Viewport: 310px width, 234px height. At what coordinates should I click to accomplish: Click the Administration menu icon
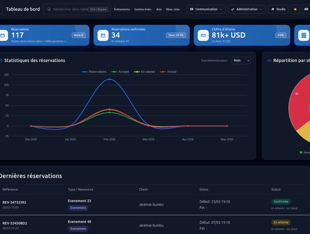point(232,9)
